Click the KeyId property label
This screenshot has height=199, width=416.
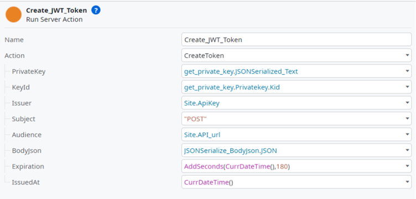point(20,87)
